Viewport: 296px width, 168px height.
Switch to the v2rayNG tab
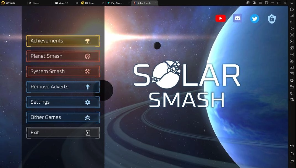[x=62, y=3]
